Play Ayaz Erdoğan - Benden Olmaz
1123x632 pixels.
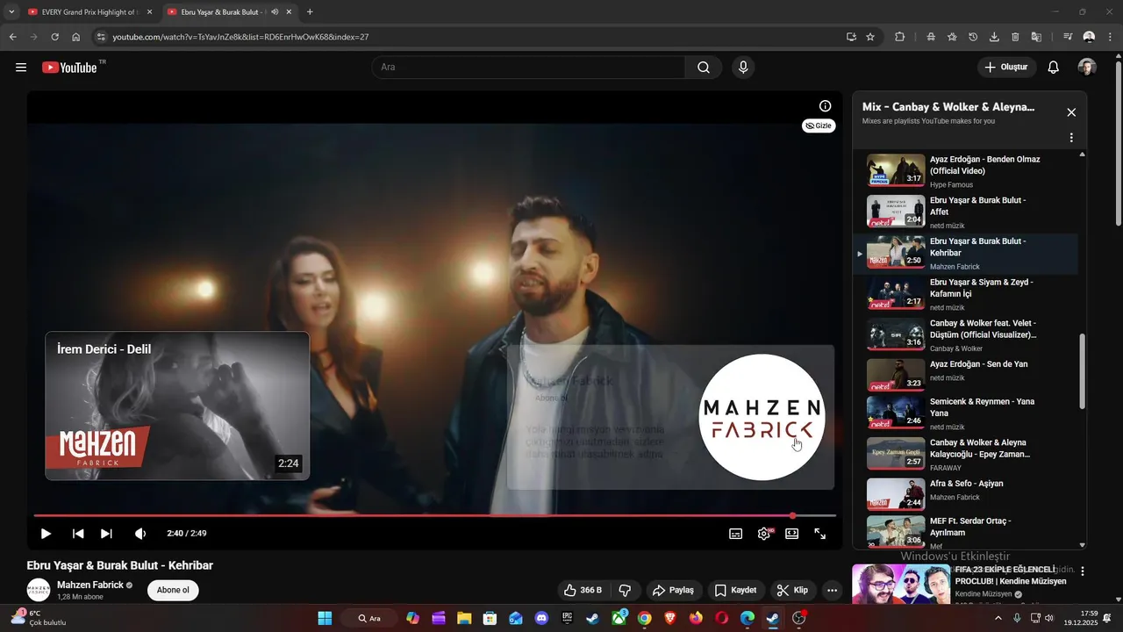(x=965, y=171)
